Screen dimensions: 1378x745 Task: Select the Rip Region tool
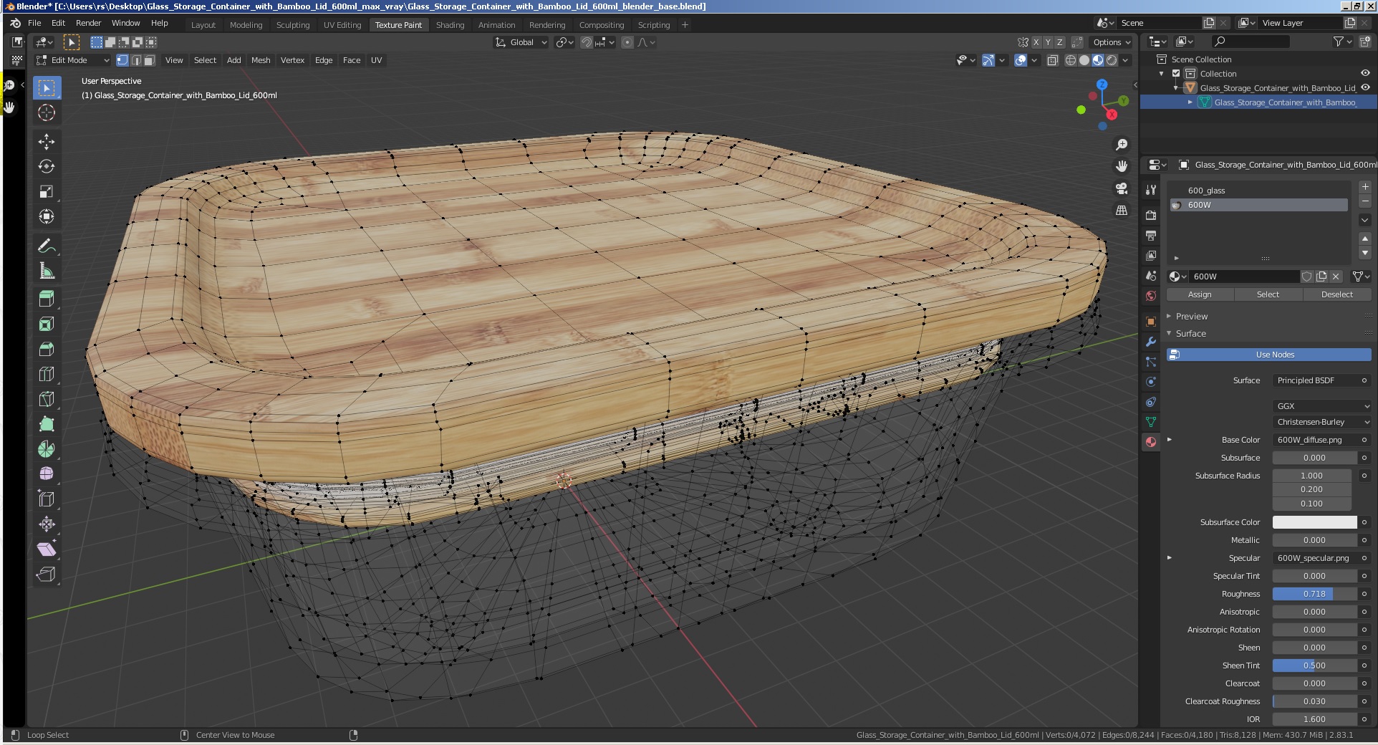point(47,574)
